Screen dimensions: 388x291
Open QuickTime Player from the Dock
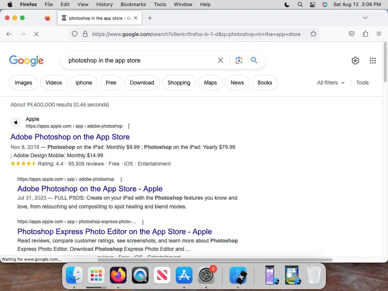(x=140, y=275)
